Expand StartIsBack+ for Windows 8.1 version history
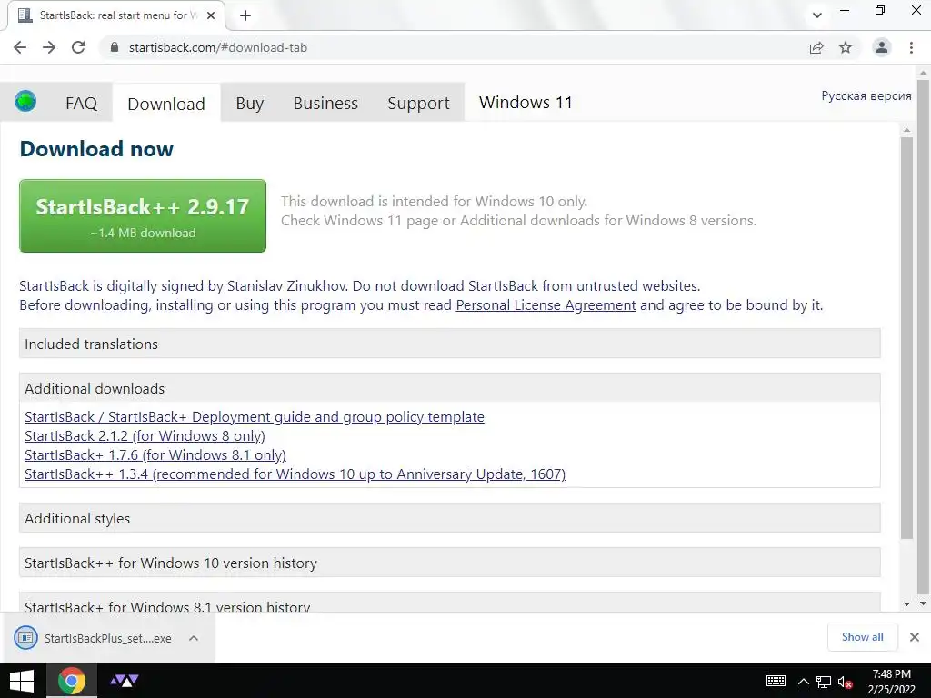Screen dimensions: 931x698 coord(449,603)
